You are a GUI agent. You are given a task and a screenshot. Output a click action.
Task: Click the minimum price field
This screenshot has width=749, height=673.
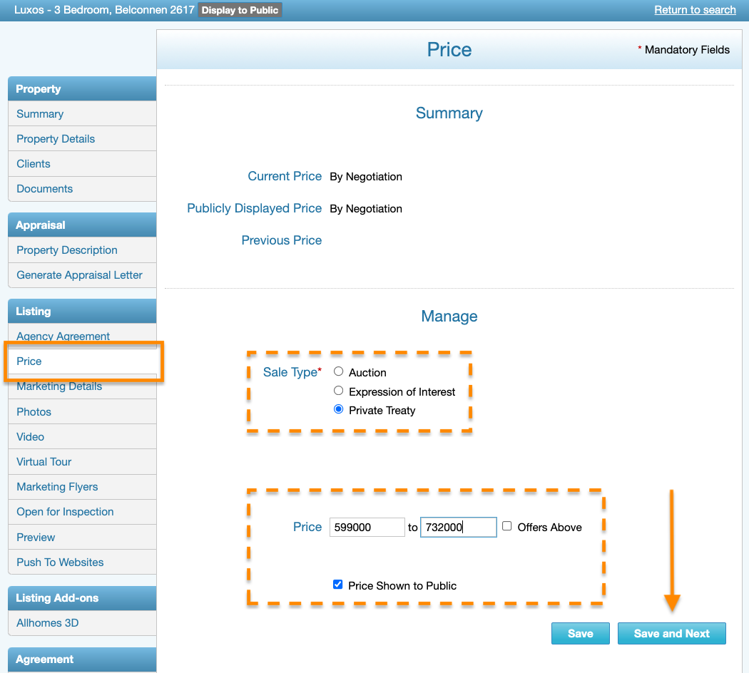click(367, 528)
